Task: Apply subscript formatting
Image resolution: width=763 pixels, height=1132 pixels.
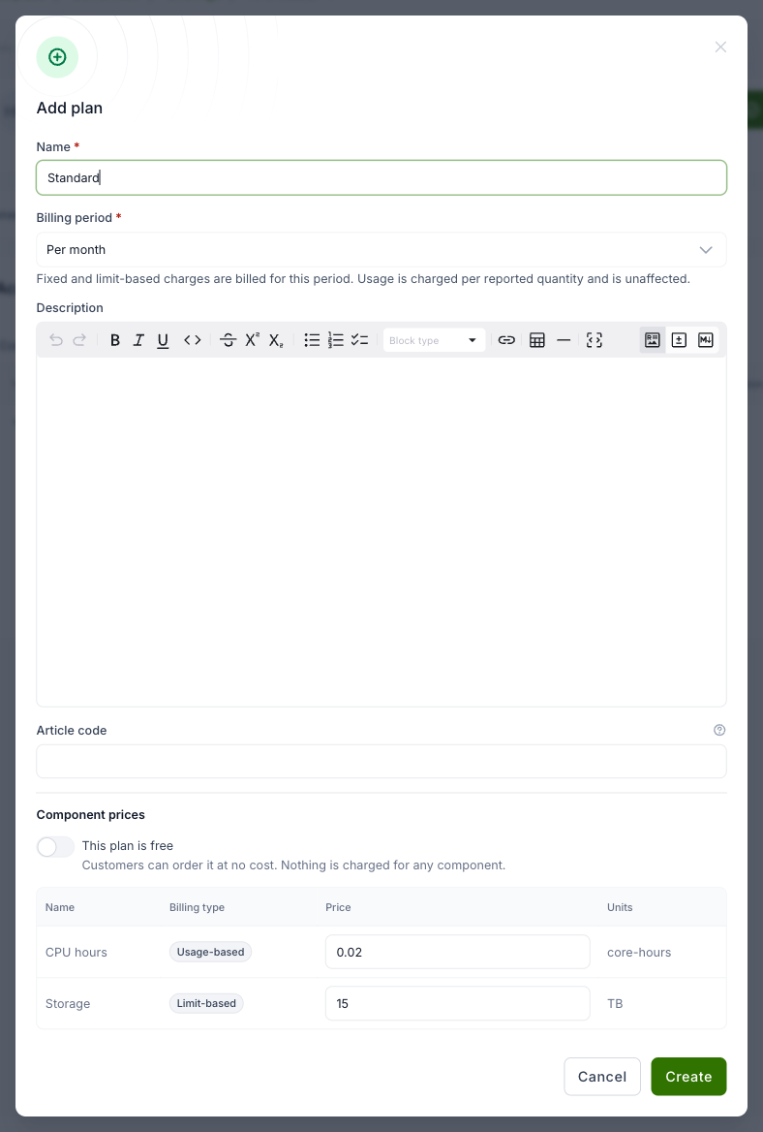Action: click(276, 340)
